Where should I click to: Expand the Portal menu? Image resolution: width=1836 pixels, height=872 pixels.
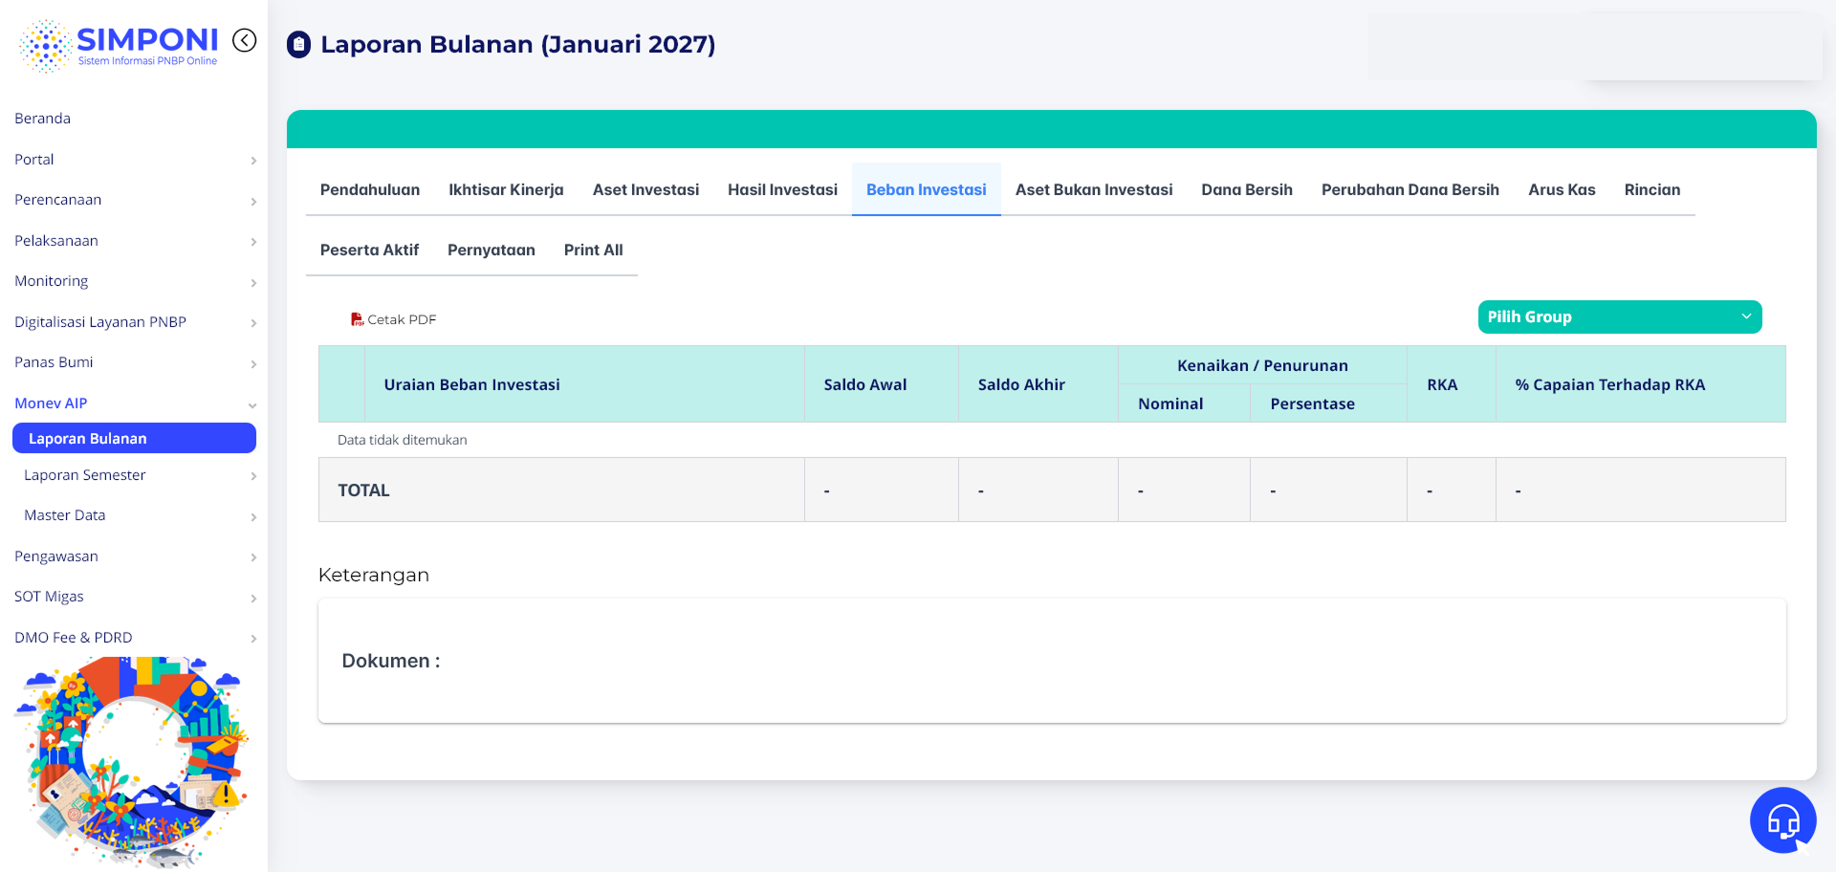coord(134,160)
